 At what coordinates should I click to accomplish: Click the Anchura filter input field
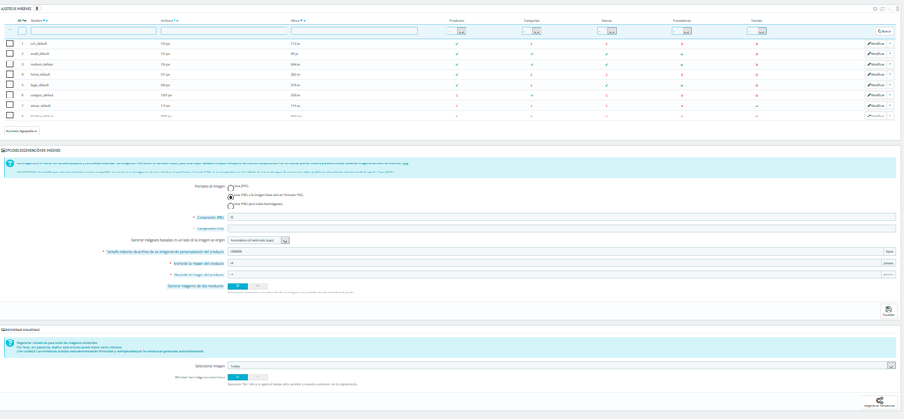pos(223,31)
